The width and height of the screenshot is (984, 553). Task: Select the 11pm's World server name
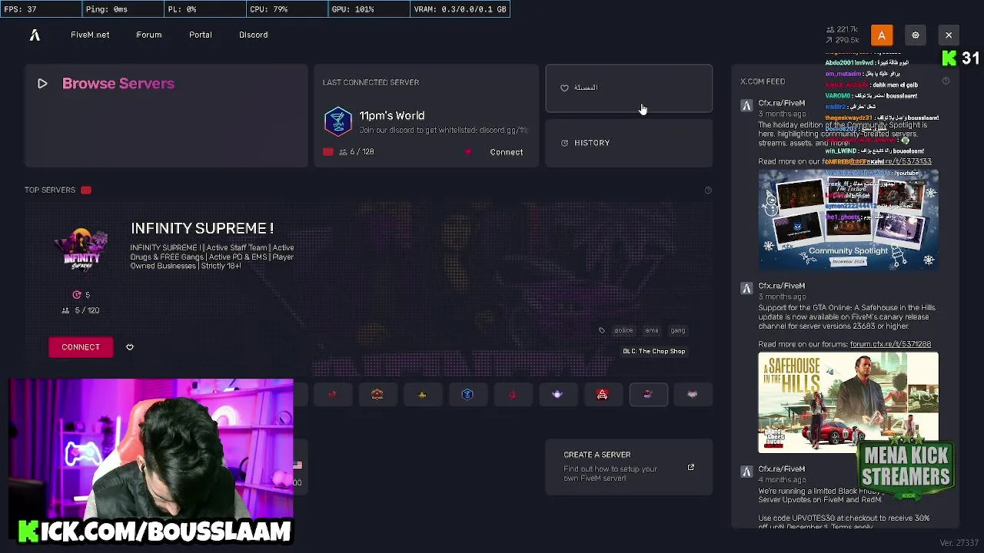click(x=392, y=115)
